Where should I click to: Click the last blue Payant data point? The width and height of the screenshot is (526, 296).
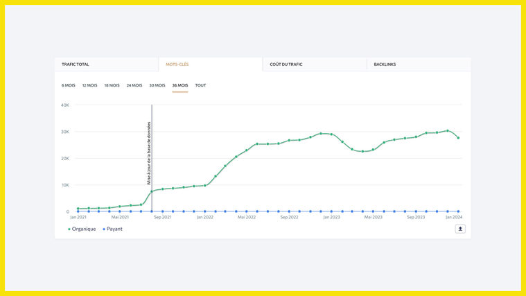point(458,211)
